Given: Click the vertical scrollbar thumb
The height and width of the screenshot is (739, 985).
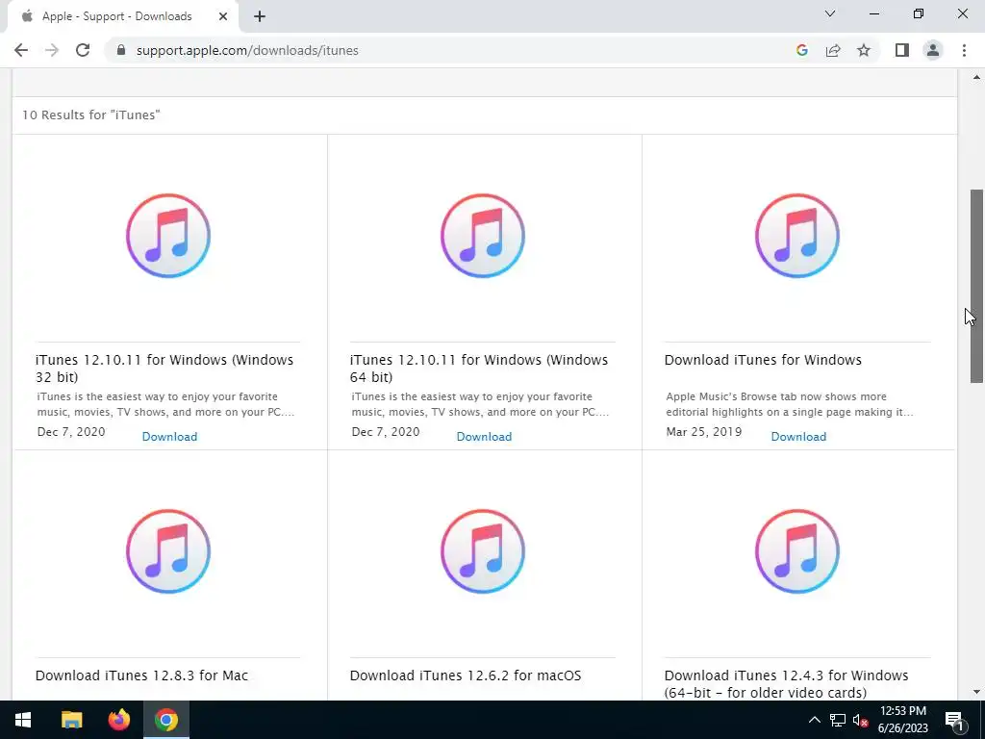Looking at the screenshot, I should 976,286.
